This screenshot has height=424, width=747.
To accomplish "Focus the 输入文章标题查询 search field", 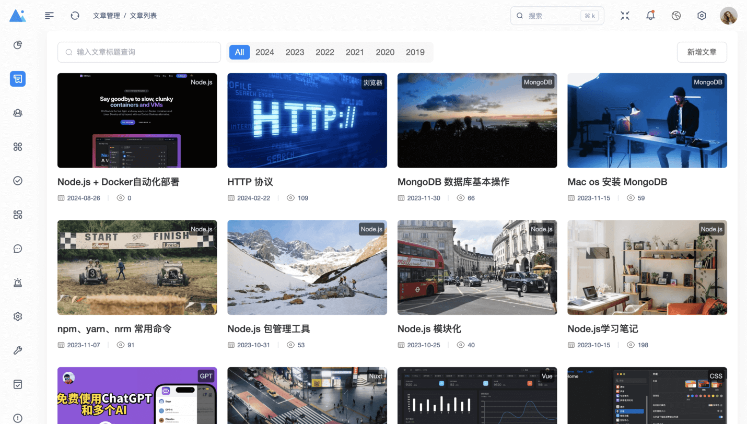I will (139, 52).
